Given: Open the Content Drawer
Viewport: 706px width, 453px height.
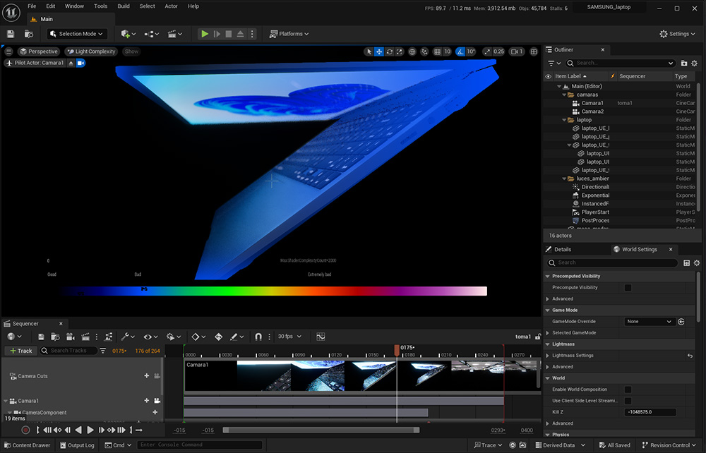Looking at the screenshot, I should coord(26,445).
